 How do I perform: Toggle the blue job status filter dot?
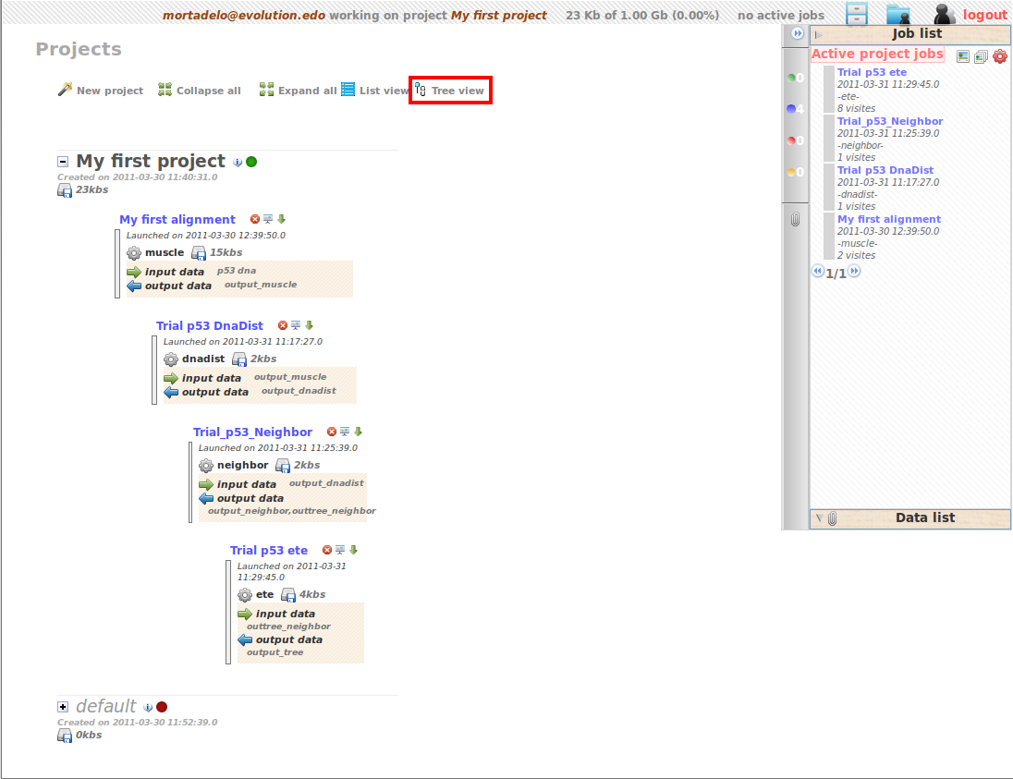pos(791,109)
